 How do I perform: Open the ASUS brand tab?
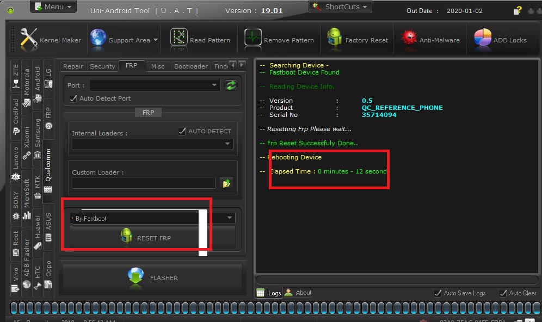click(48, 227)
